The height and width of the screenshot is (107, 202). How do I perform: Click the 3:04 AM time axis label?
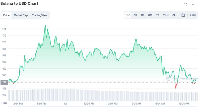pyautogui.click(x=113, y=104)
